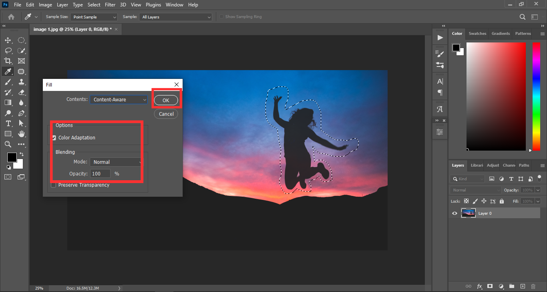Open the Brush Settings panel icon
Screen dimensions: 547x292
(x=440, y=53)
